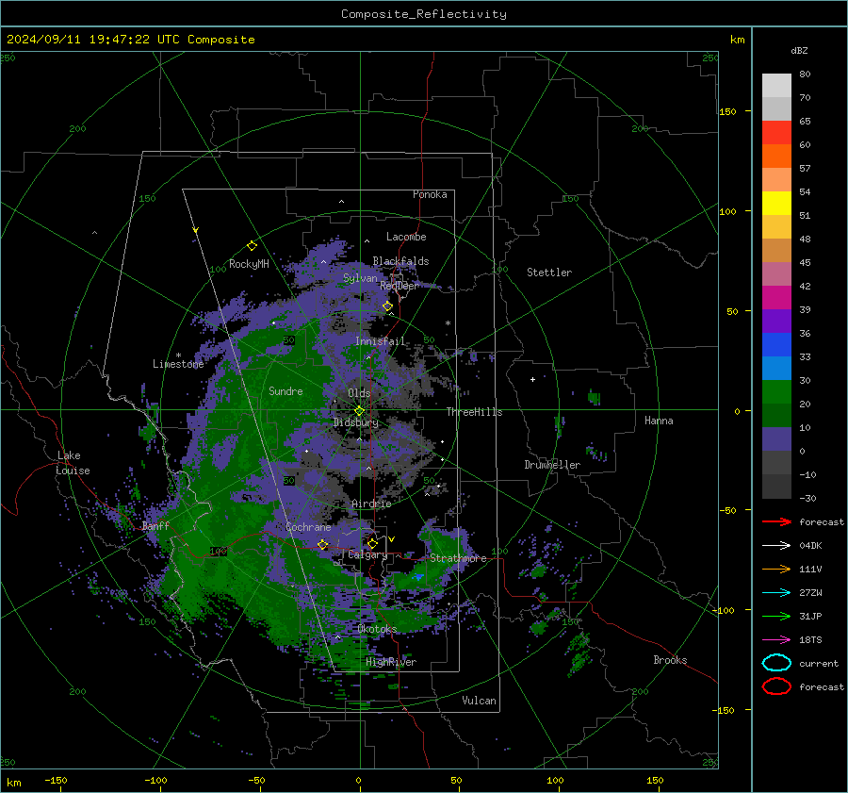Select the yellow 51–54 dBZ color swatch
Viewport: 848px width, 793px height.
[776, 204]
